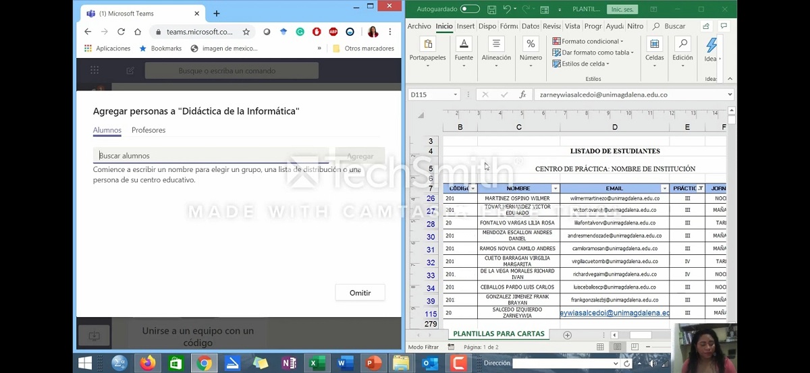Open the Vista ribbon tab
The image size is (810, 373).
click(x=572, y=26)
